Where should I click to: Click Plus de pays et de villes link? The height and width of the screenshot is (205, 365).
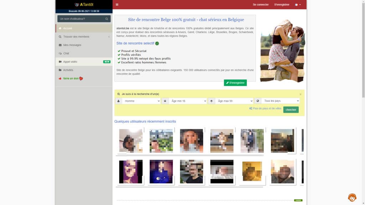tap(265, 109)
